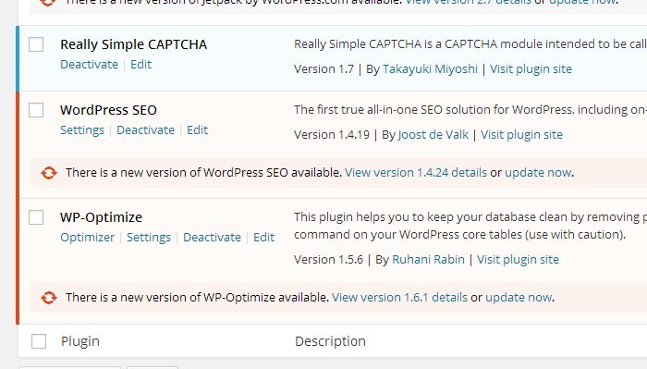Deactivate the WP-Optimize plugin
Screen dimensions: 647x369
(x=212, y=238)
